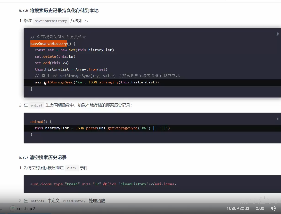
Task: Click the inline code onLoad in step 2
Action: (37, 105)
